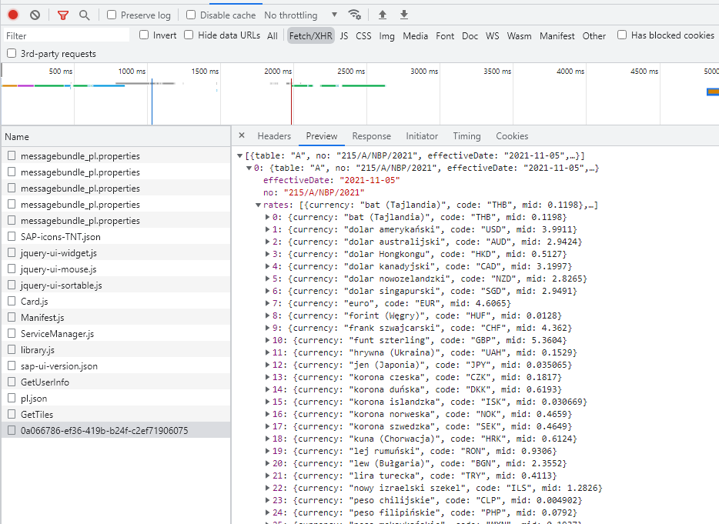Filter requests by Wasm type
Screen dimensions: 719x524
click(519, 35)
